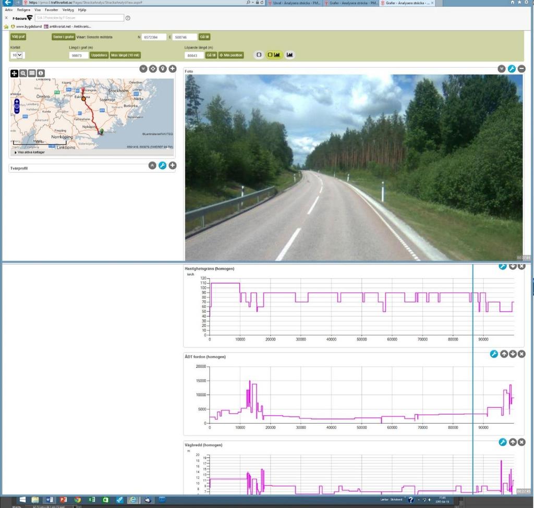Image resolution: width=534 pixels, height=508 pixels.
Task: Zoom in on the map with the plus control
Action: 17,102
